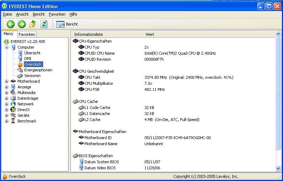Viewport: 283px width, 181px height.
Task: Open the Favoriten menu in menu bar
Action: coord(57,14)
